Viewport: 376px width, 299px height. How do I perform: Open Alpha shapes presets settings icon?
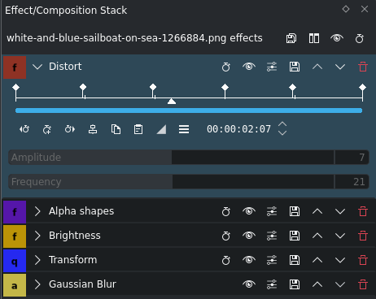point(272,211)
